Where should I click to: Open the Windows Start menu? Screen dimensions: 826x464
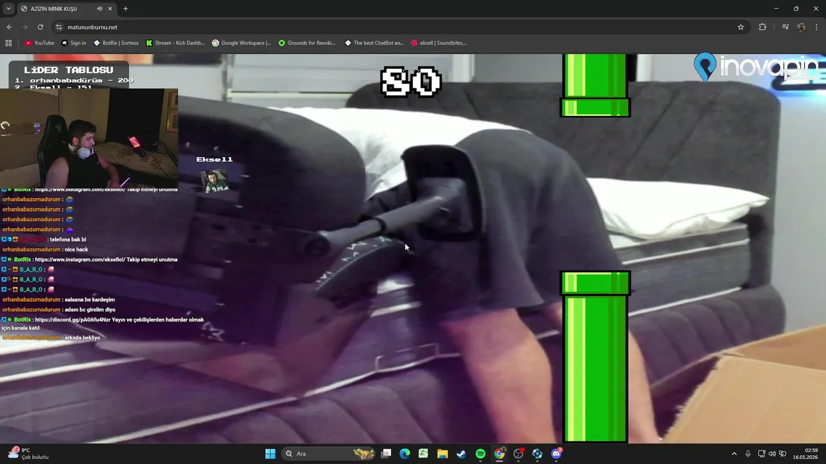pos(270,454)
